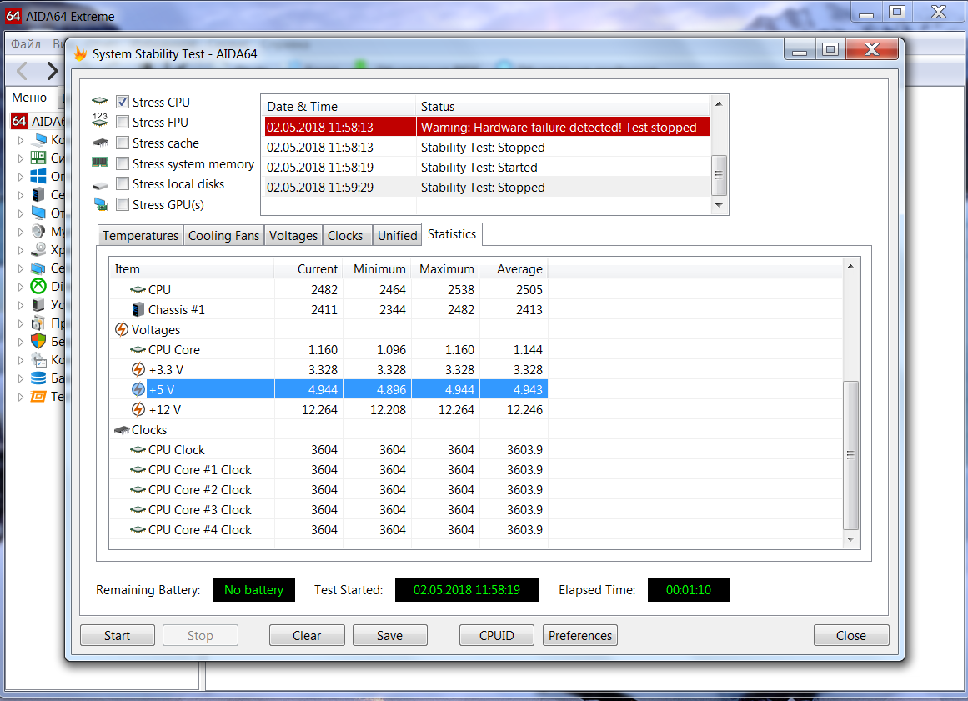Click the shield Security icon in main window tree
Viewport: 968px width, 701px height.
[x=38, y=341]
